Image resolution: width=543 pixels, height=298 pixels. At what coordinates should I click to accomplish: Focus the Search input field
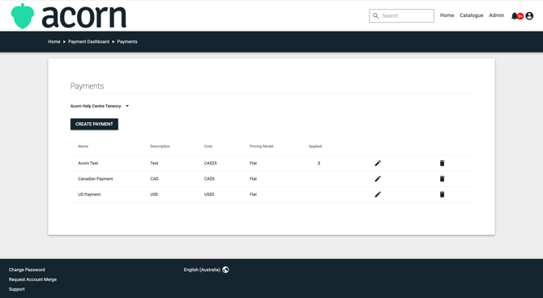pos(401,16)
